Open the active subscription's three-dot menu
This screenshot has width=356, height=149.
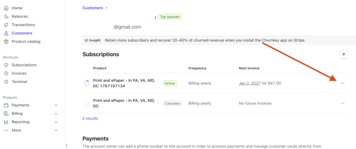pyautogui.click(x=343, y=83)
